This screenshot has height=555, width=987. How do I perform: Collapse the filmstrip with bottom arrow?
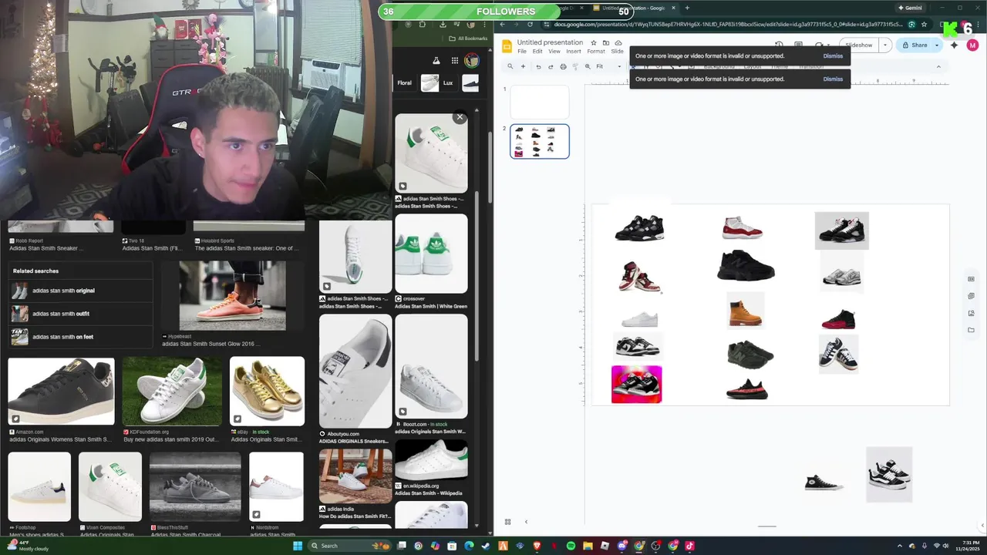526,522
